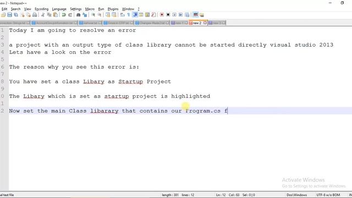Screen dimensions: 352x198
Task: Toggle the Function List icon
Action: (x=153, y=15)
